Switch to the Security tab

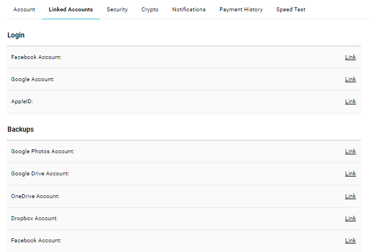coord(117,10)
